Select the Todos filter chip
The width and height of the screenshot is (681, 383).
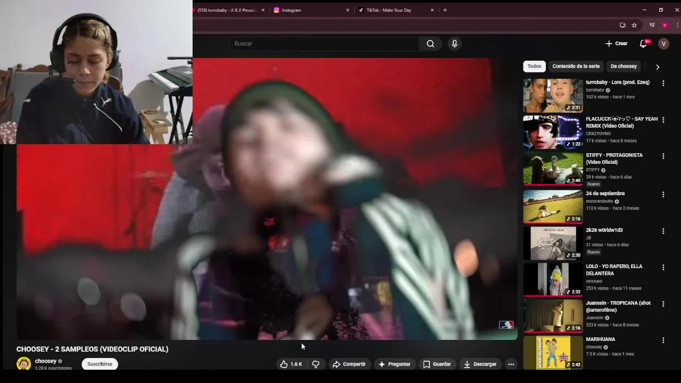[534, 66]
